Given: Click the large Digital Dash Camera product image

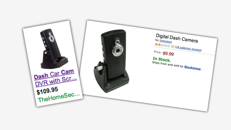Looking at the screenshot, I should [112, 61].
